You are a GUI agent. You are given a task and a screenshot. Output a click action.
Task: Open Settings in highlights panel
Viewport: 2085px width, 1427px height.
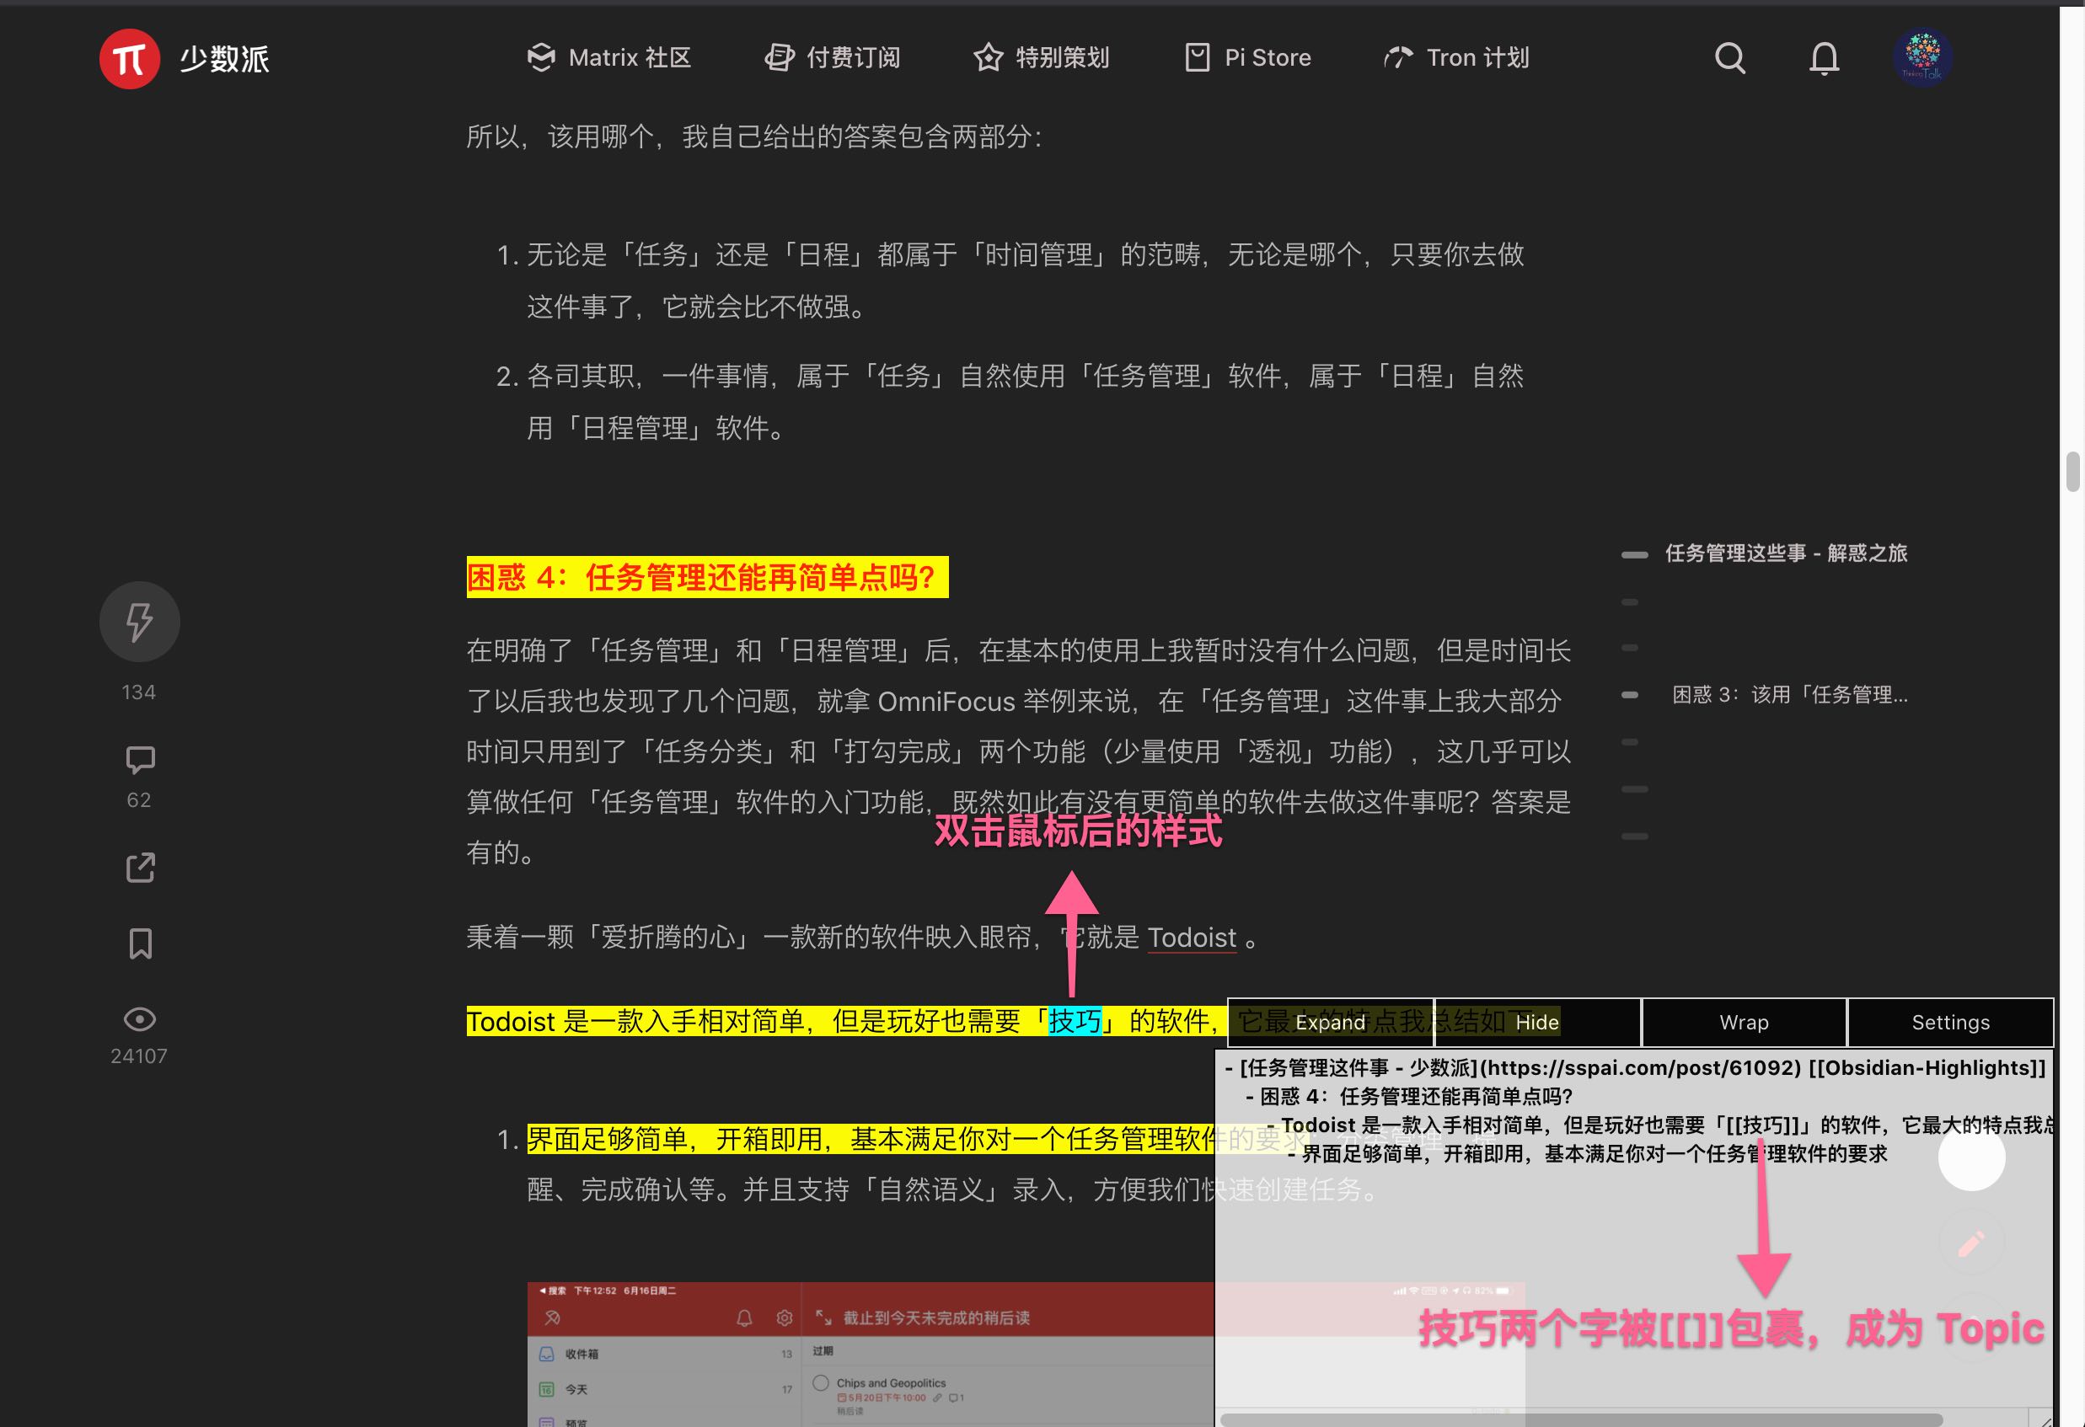[x=1950, y=1023]
